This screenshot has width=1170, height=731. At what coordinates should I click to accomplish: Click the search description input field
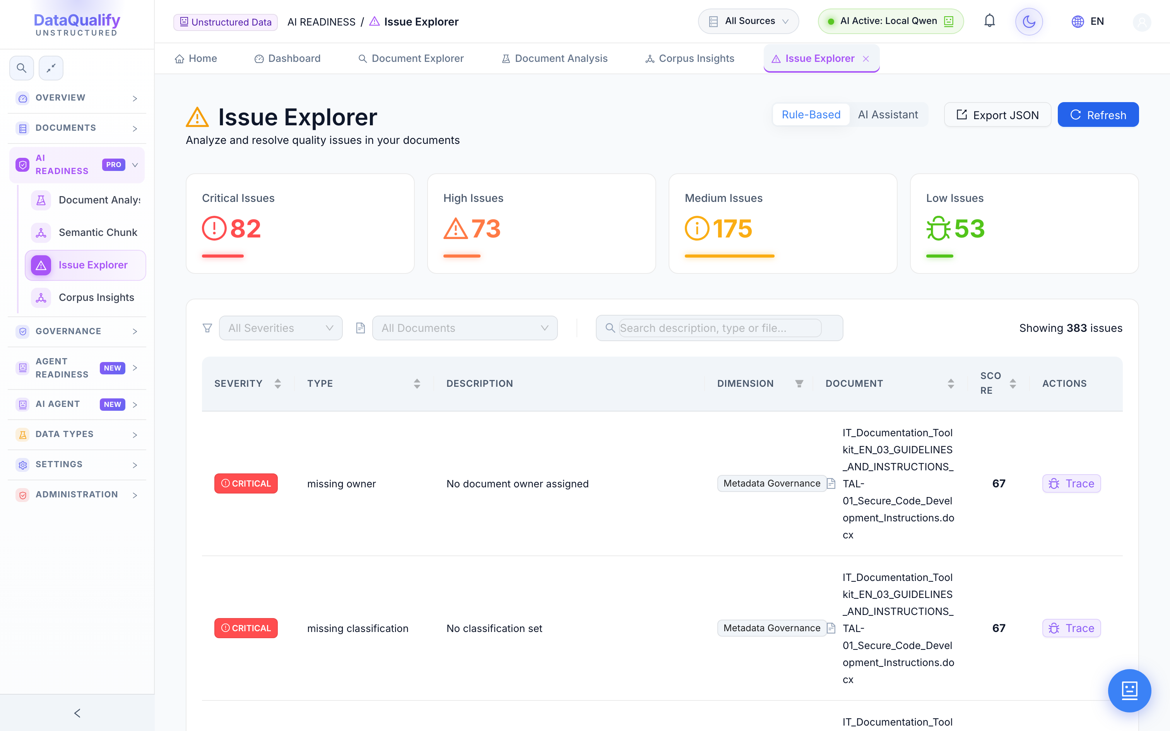coord(720,328)
